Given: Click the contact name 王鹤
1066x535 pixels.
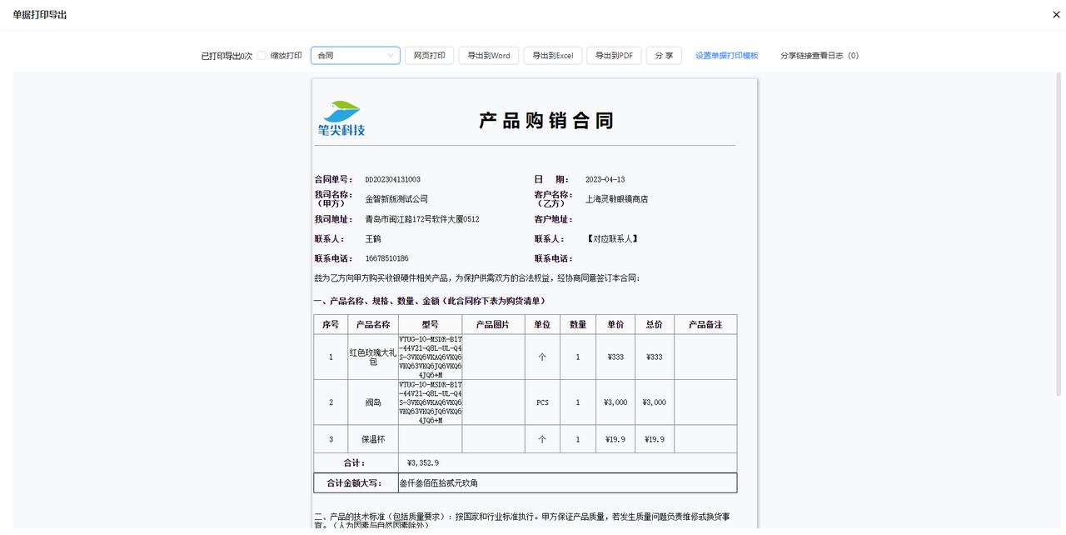Looking at the screenshot, I should [373, 239].
